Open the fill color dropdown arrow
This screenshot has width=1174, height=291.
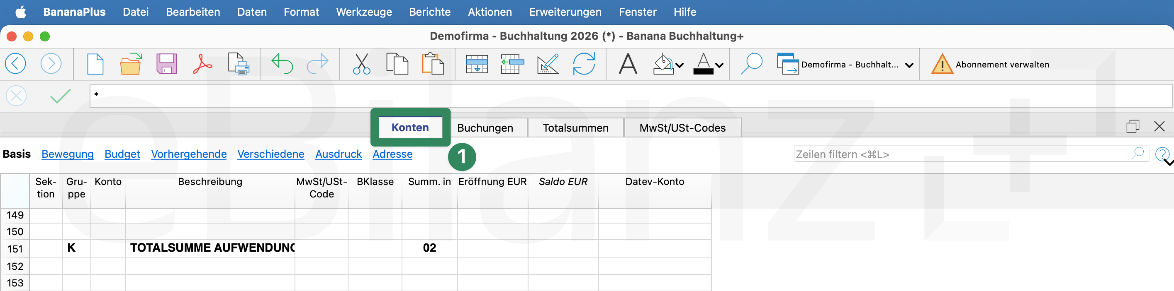680,65
